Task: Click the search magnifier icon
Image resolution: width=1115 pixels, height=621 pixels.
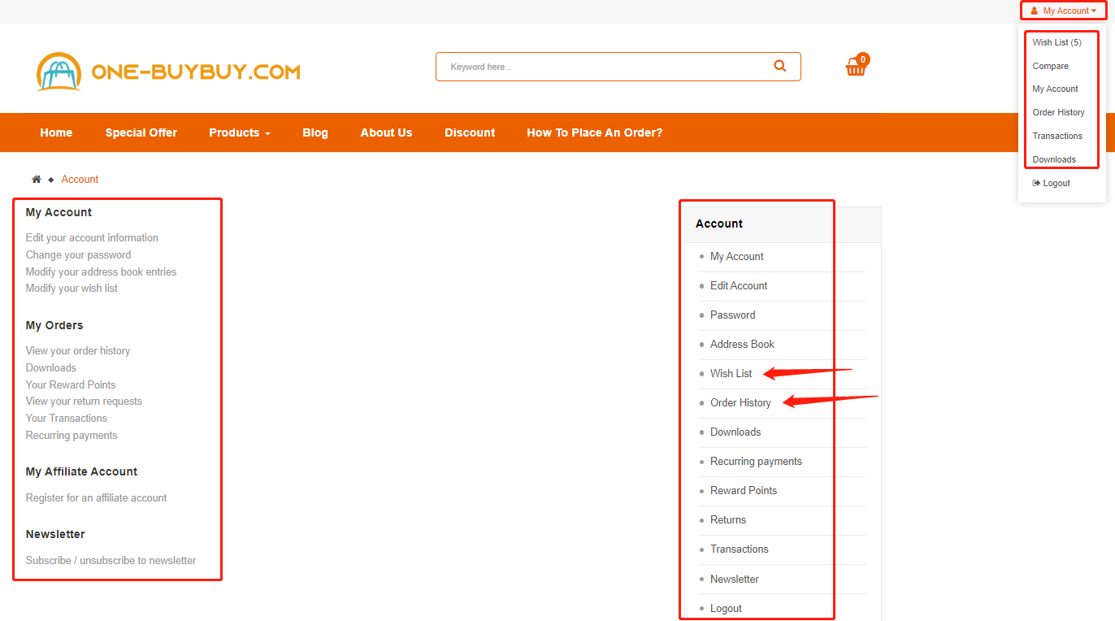Action: pyautogui.click(x=780, y=67)
